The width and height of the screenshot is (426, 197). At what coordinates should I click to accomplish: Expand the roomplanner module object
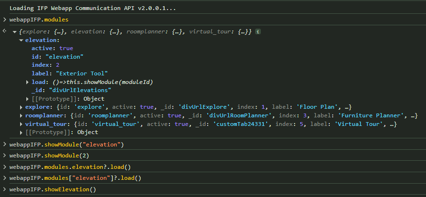(21, 116)
